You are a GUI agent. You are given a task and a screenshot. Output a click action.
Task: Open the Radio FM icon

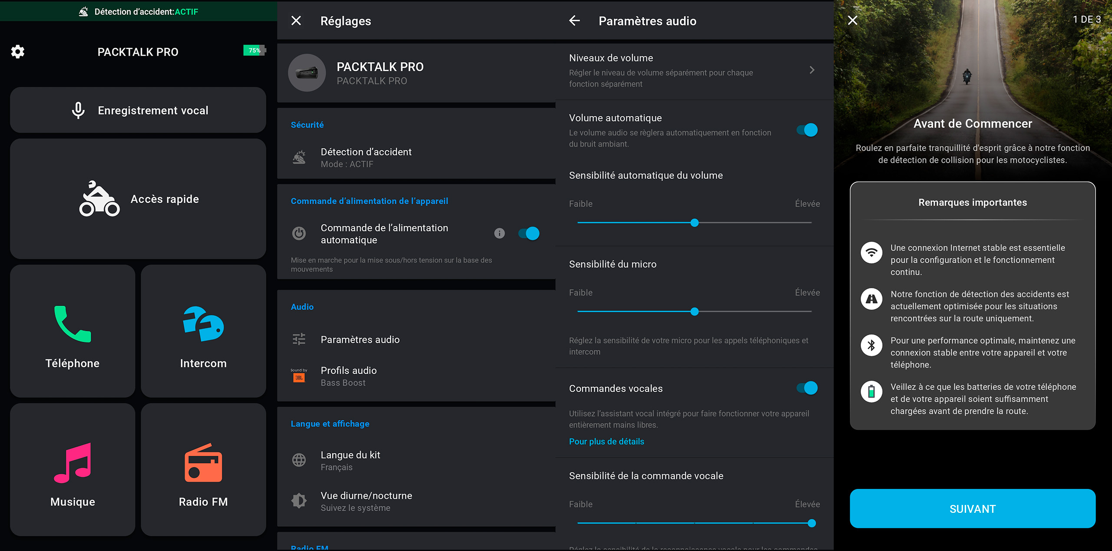pos(203,463)
